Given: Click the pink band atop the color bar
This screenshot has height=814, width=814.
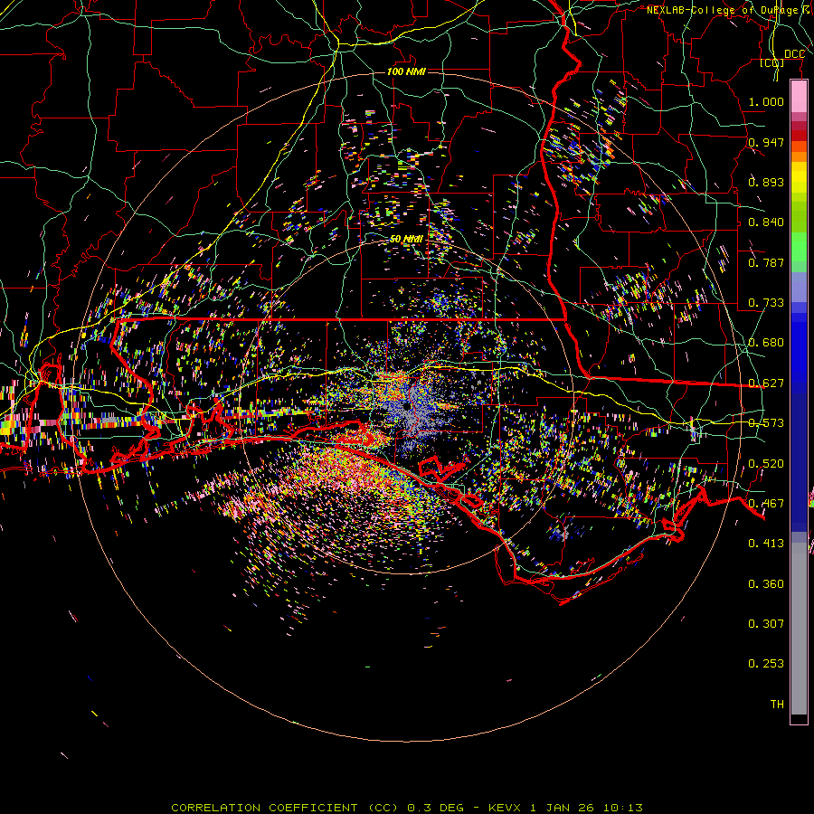Looking at the screenshot, I should coord(799,97).
